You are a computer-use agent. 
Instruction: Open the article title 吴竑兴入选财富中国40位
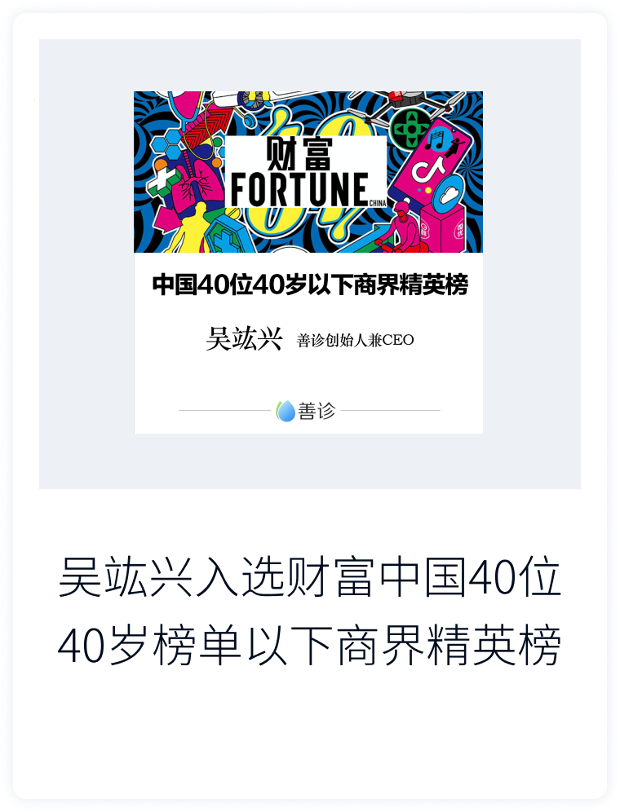[310, 576]
